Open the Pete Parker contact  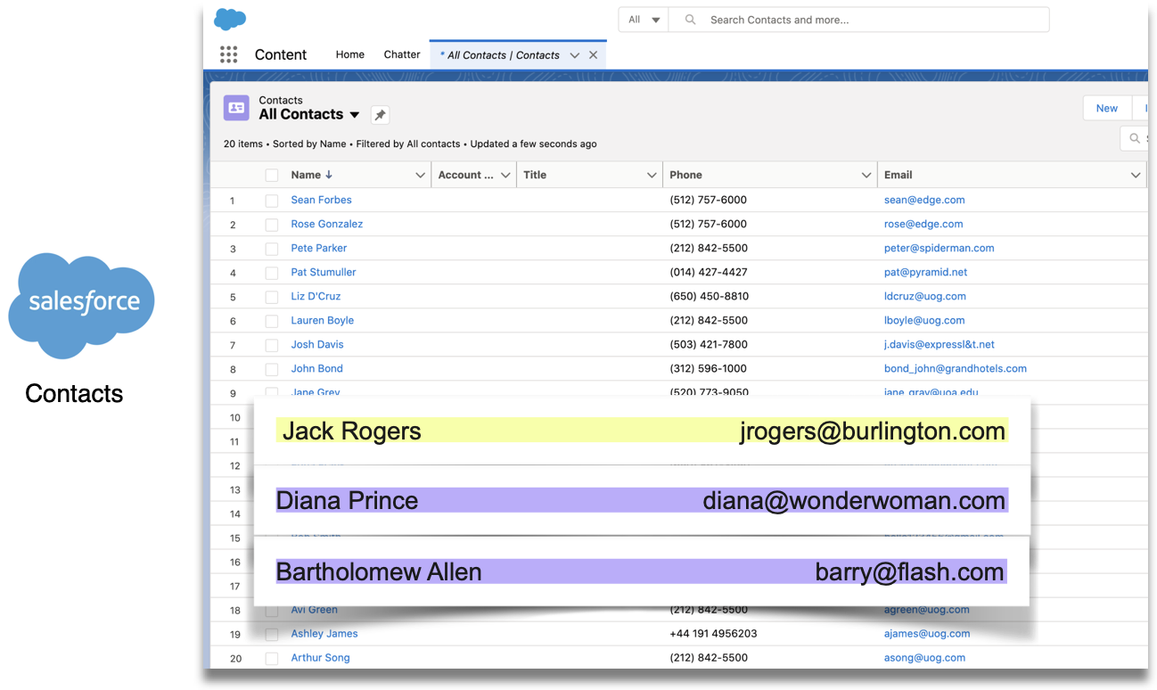pyautogui.click(x=319, y=248)
